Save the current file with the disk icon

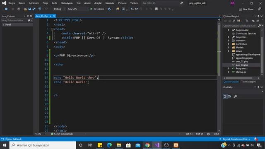(x=29, y=9)
